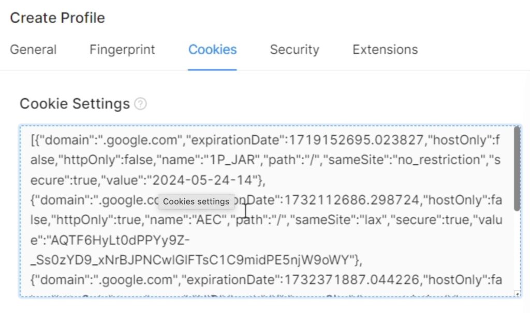Select the Cookies tab

pos(212,50)
